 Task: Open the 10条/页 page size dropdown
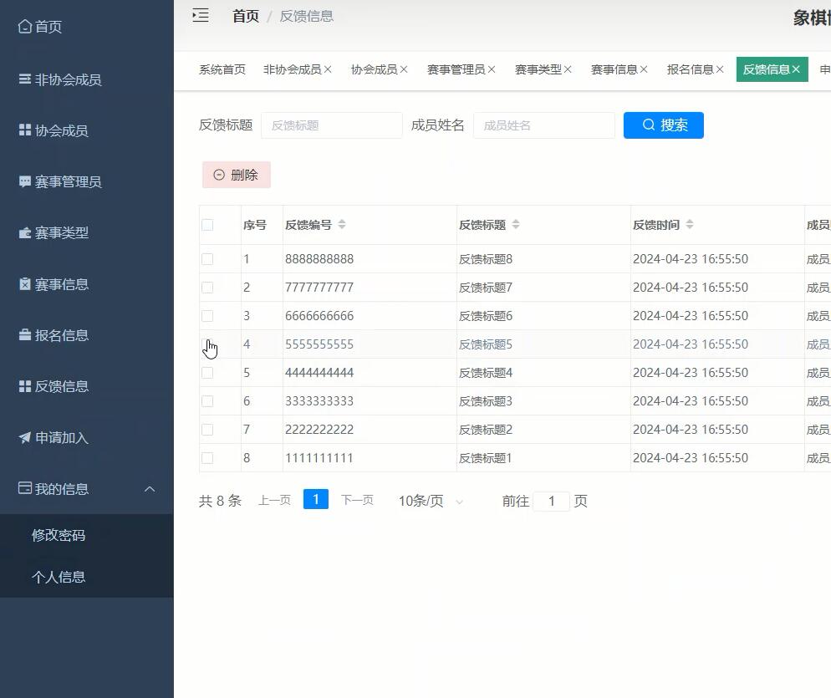[x=431, y=501]
